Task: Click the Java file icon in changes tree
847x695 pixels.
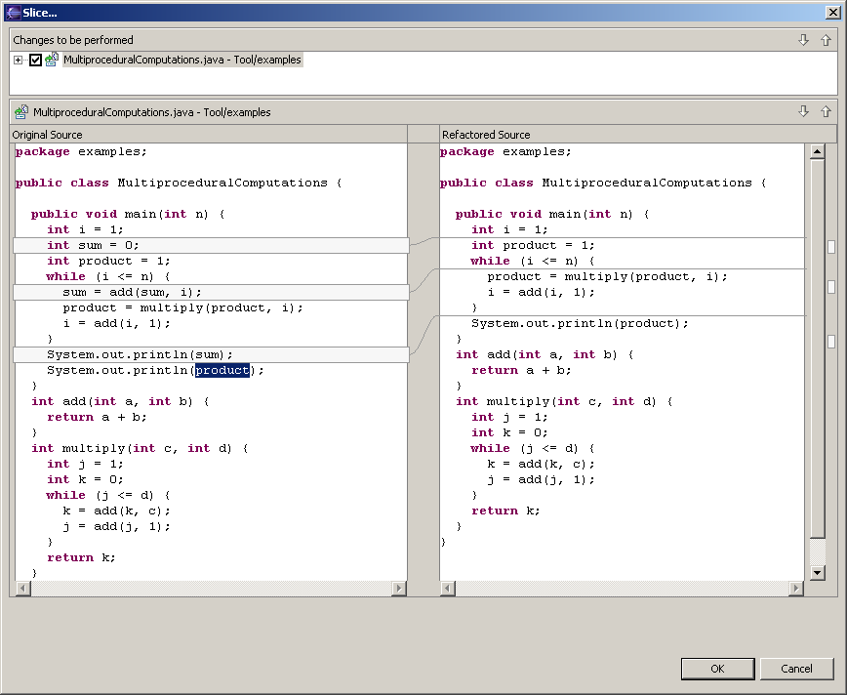Action: 52,60
